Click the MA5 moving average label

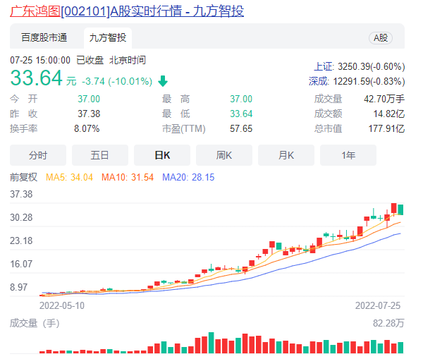click(x=70, y=177)
